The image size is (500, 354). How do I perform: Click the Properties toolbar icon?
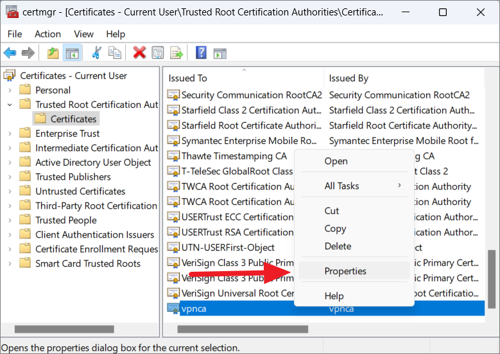pyautogui.click(x=158, y=53)
